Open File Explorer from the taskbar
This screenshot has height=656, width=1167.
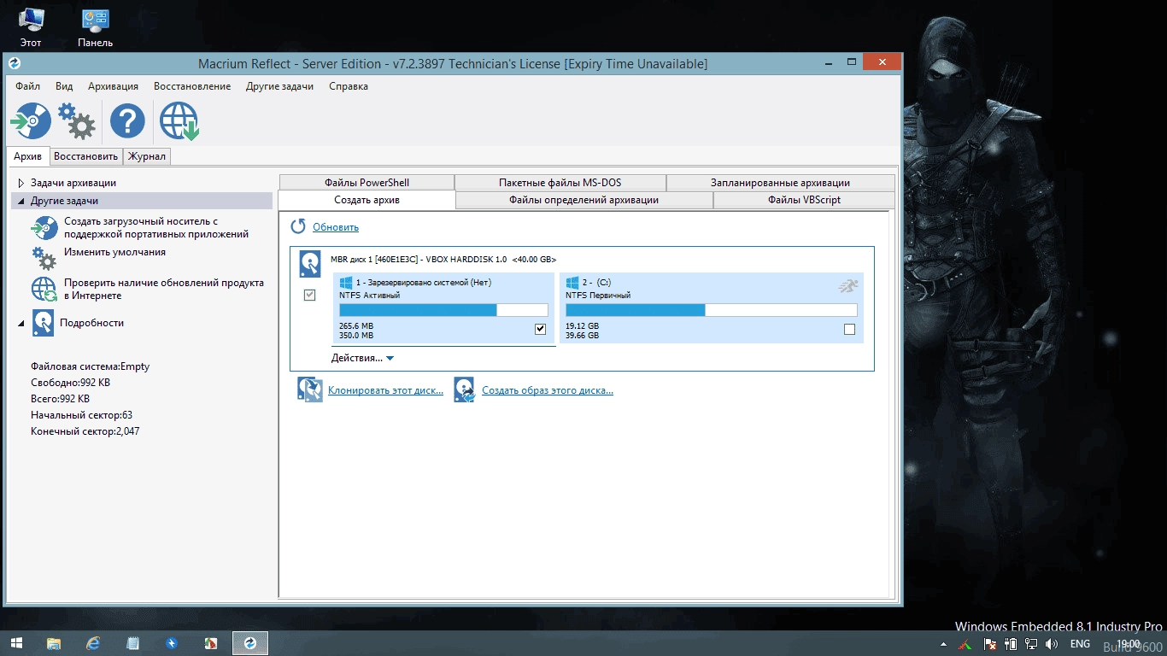point(54,643)
